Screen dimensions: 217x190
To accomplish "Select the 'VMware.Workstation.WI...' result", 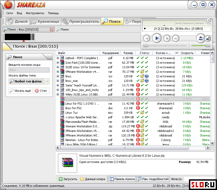I will click(x=133, y=135).
